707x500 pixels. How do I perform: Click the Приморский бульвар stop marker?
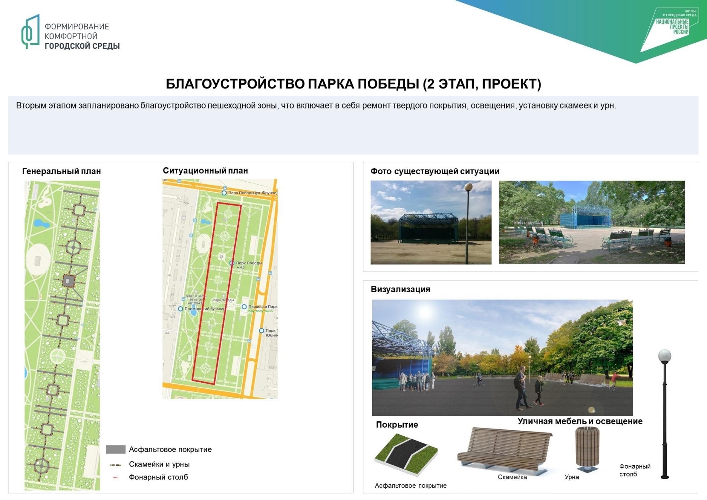[180, 309]
